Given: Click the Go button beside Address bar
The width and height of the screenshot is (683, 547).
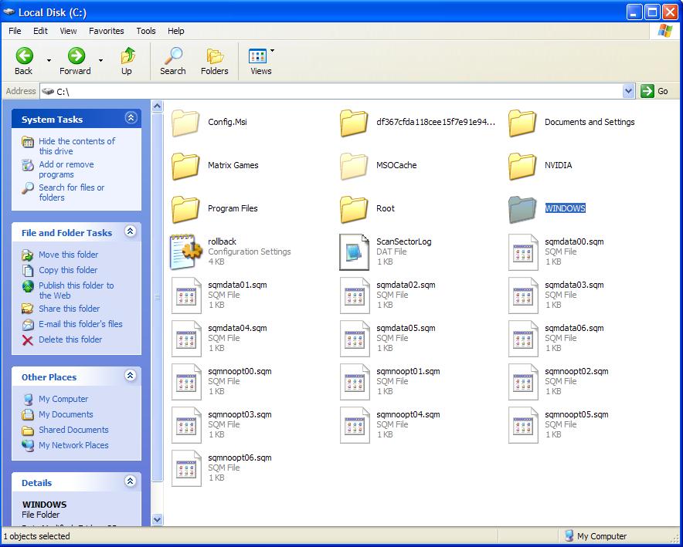Looking at the screenshot, I should click(x=654, y=91).
